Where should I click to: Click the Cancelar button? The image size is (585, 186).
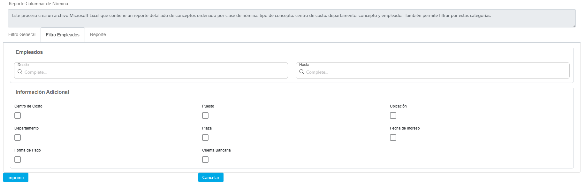211,177
